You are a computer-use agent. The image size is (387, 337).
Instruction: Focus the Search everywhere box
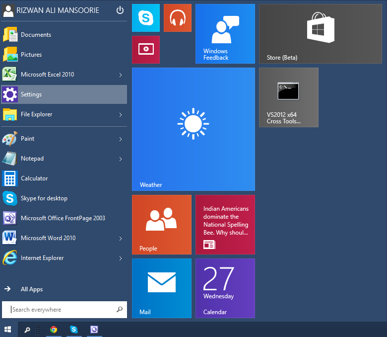click(x=64, y=310)
